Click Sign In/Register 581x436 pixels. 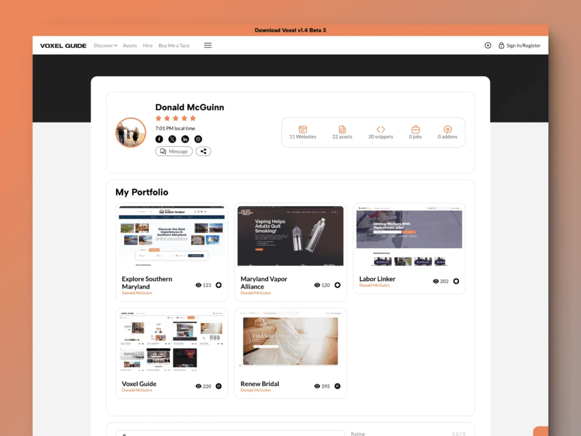click(520, 45)
